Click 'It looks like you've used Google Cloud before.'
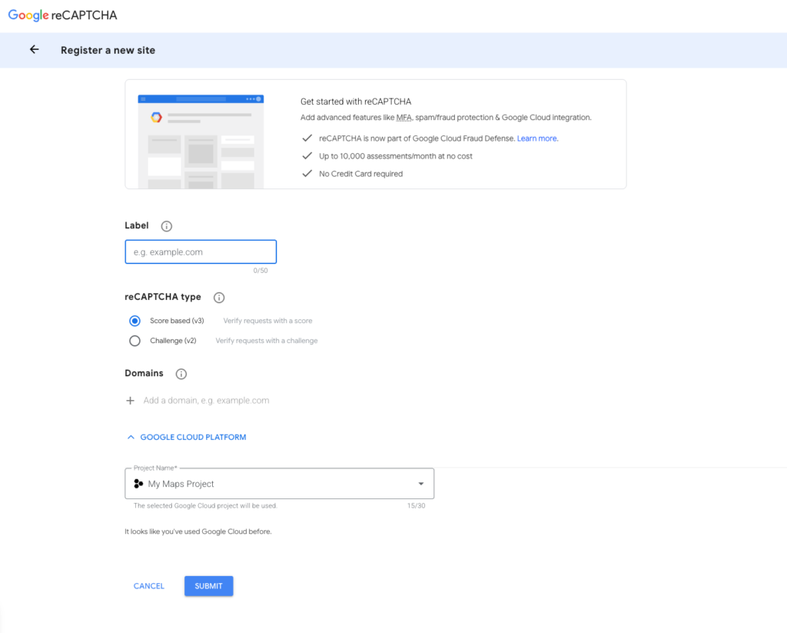 tap(198, 531)
